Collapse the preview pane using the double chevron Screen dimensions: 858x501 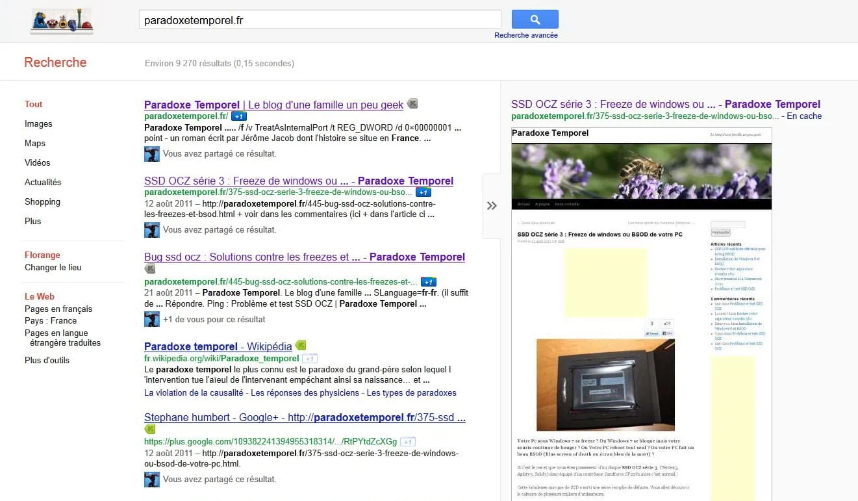(x=492, y=205)
